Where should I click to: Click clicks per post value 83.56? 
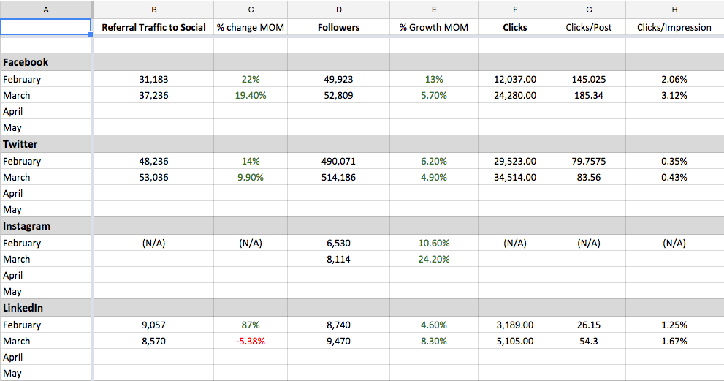coord(589,177)
